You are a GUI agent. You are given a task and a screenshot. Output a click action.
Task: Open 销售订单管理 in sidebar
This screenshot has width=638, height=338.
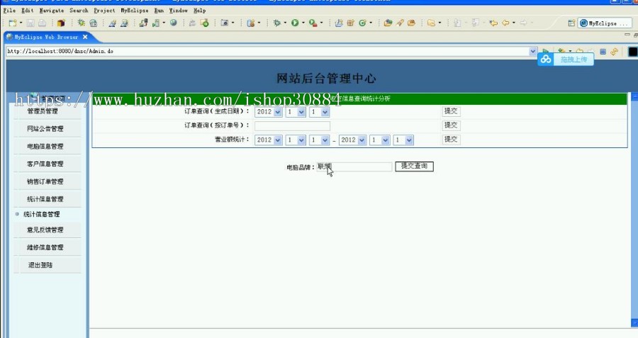coord(45,181)
